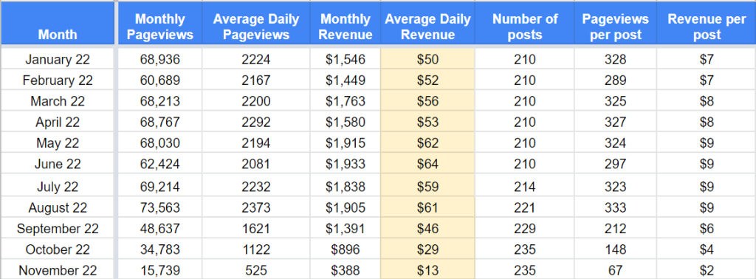Select the 68,767 pageviews cell
This screenshot has height=279, width=756.
(160, 122)
